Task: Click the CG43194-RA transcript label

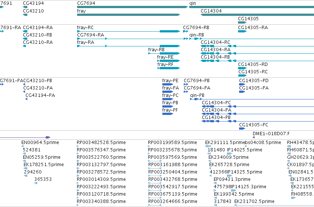Action: (x=38, y=28)
